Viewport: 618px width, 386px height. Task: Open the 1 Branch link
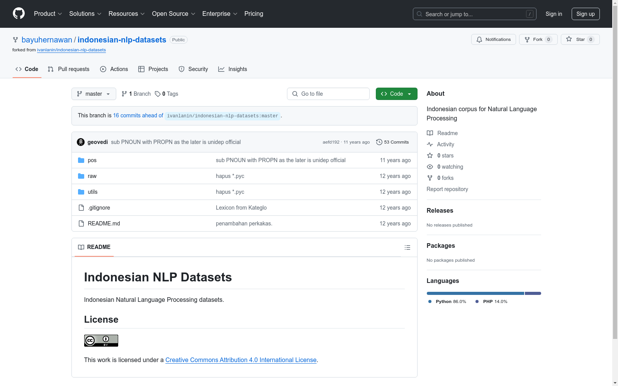point(136,94)
